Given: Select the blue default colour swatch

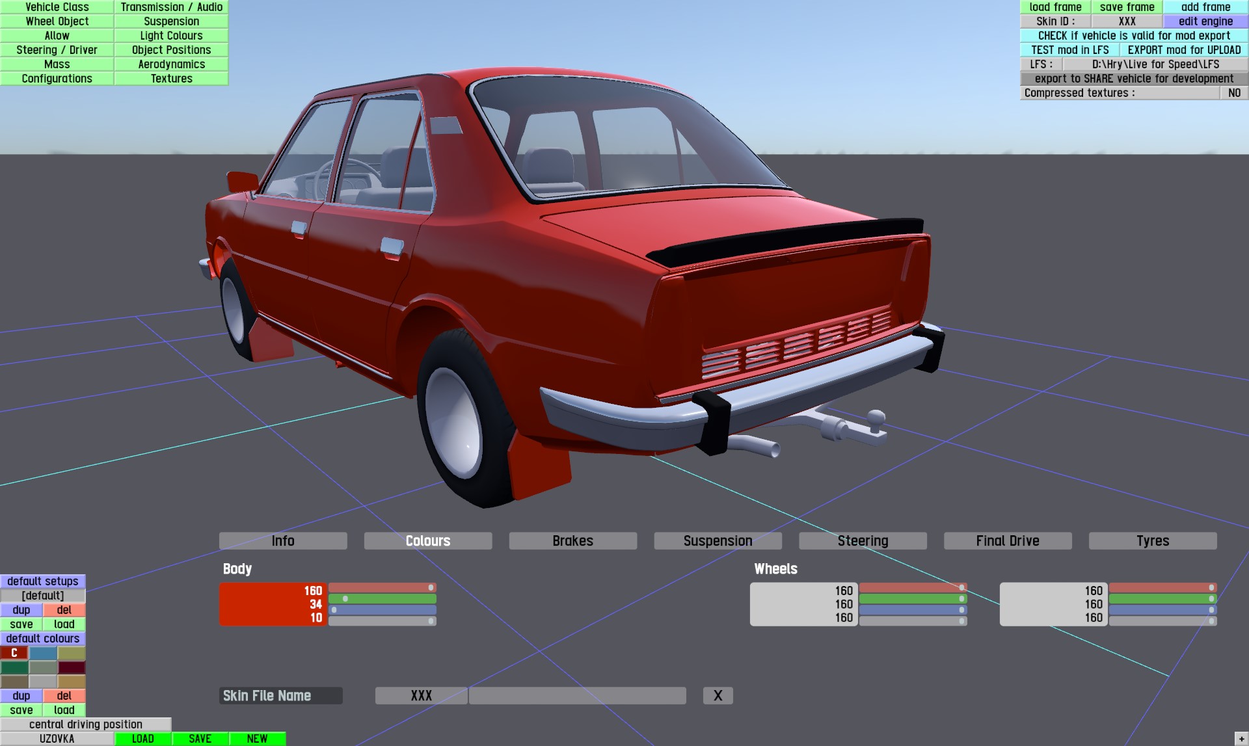Looking at the screenshot, I should coord(43,653).
